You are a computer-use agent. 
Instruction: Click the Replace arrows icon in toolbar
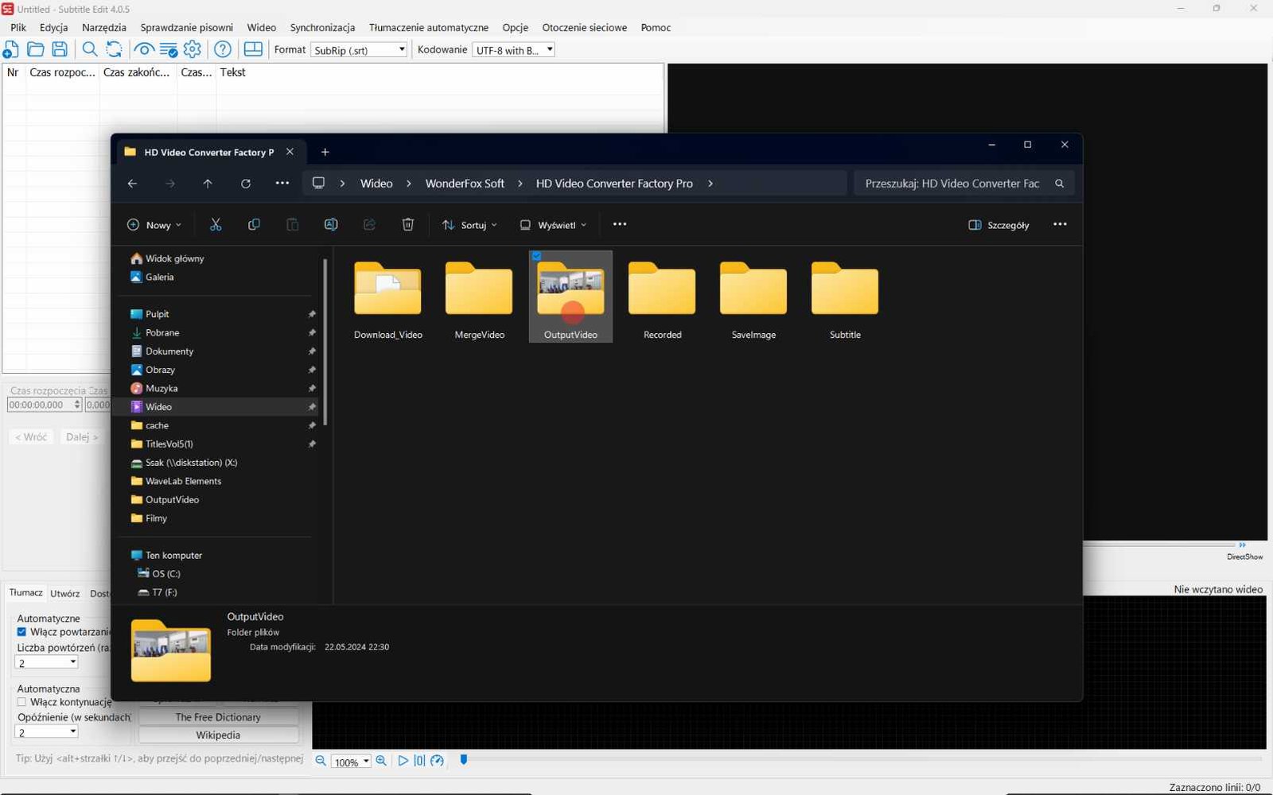115,49
